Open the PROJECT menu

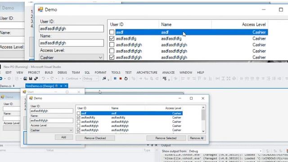(x=34, y=72)
